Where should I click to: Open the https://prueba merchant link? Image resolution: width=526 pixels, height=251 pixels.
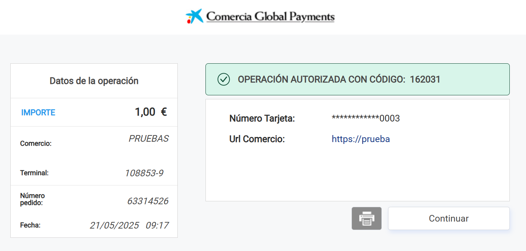click(x=361, y=139)
